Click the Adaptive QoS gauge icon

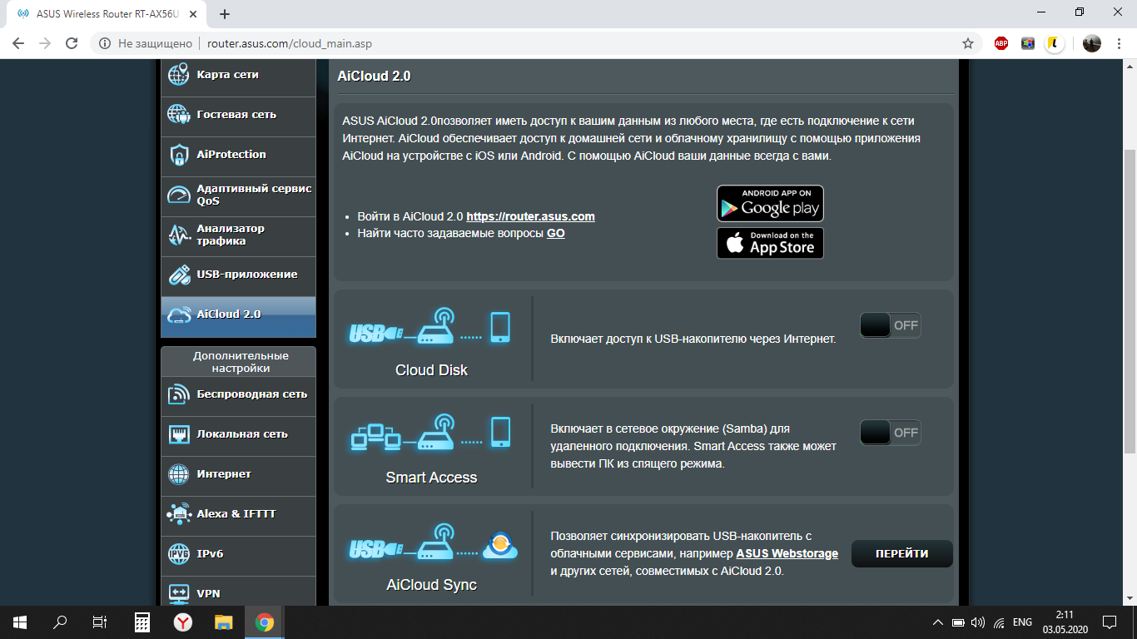[x=178, y=195]
